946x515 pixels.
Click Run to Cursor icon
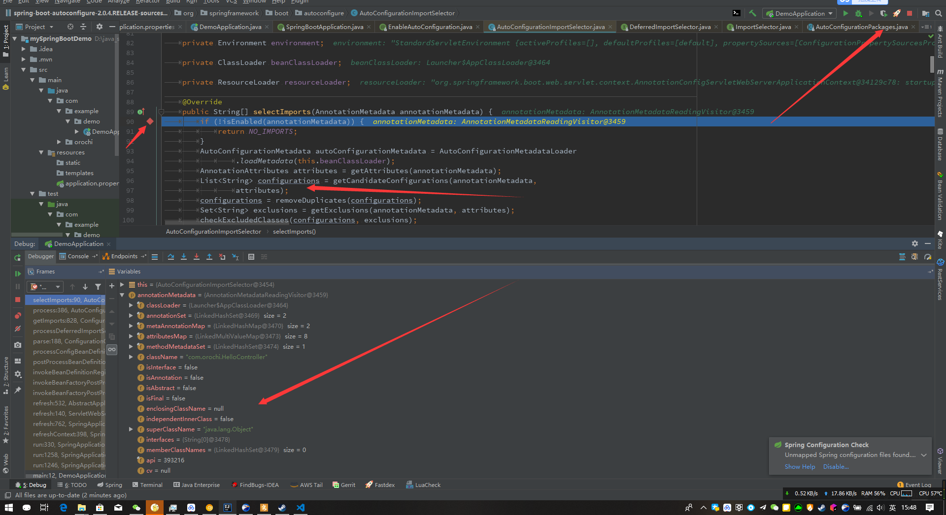click(x=235, y=257)
